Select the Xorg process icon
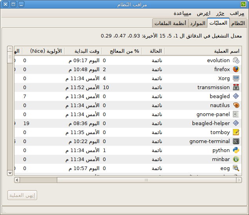Viewport: 249px width, 215px height. (236, 78)
